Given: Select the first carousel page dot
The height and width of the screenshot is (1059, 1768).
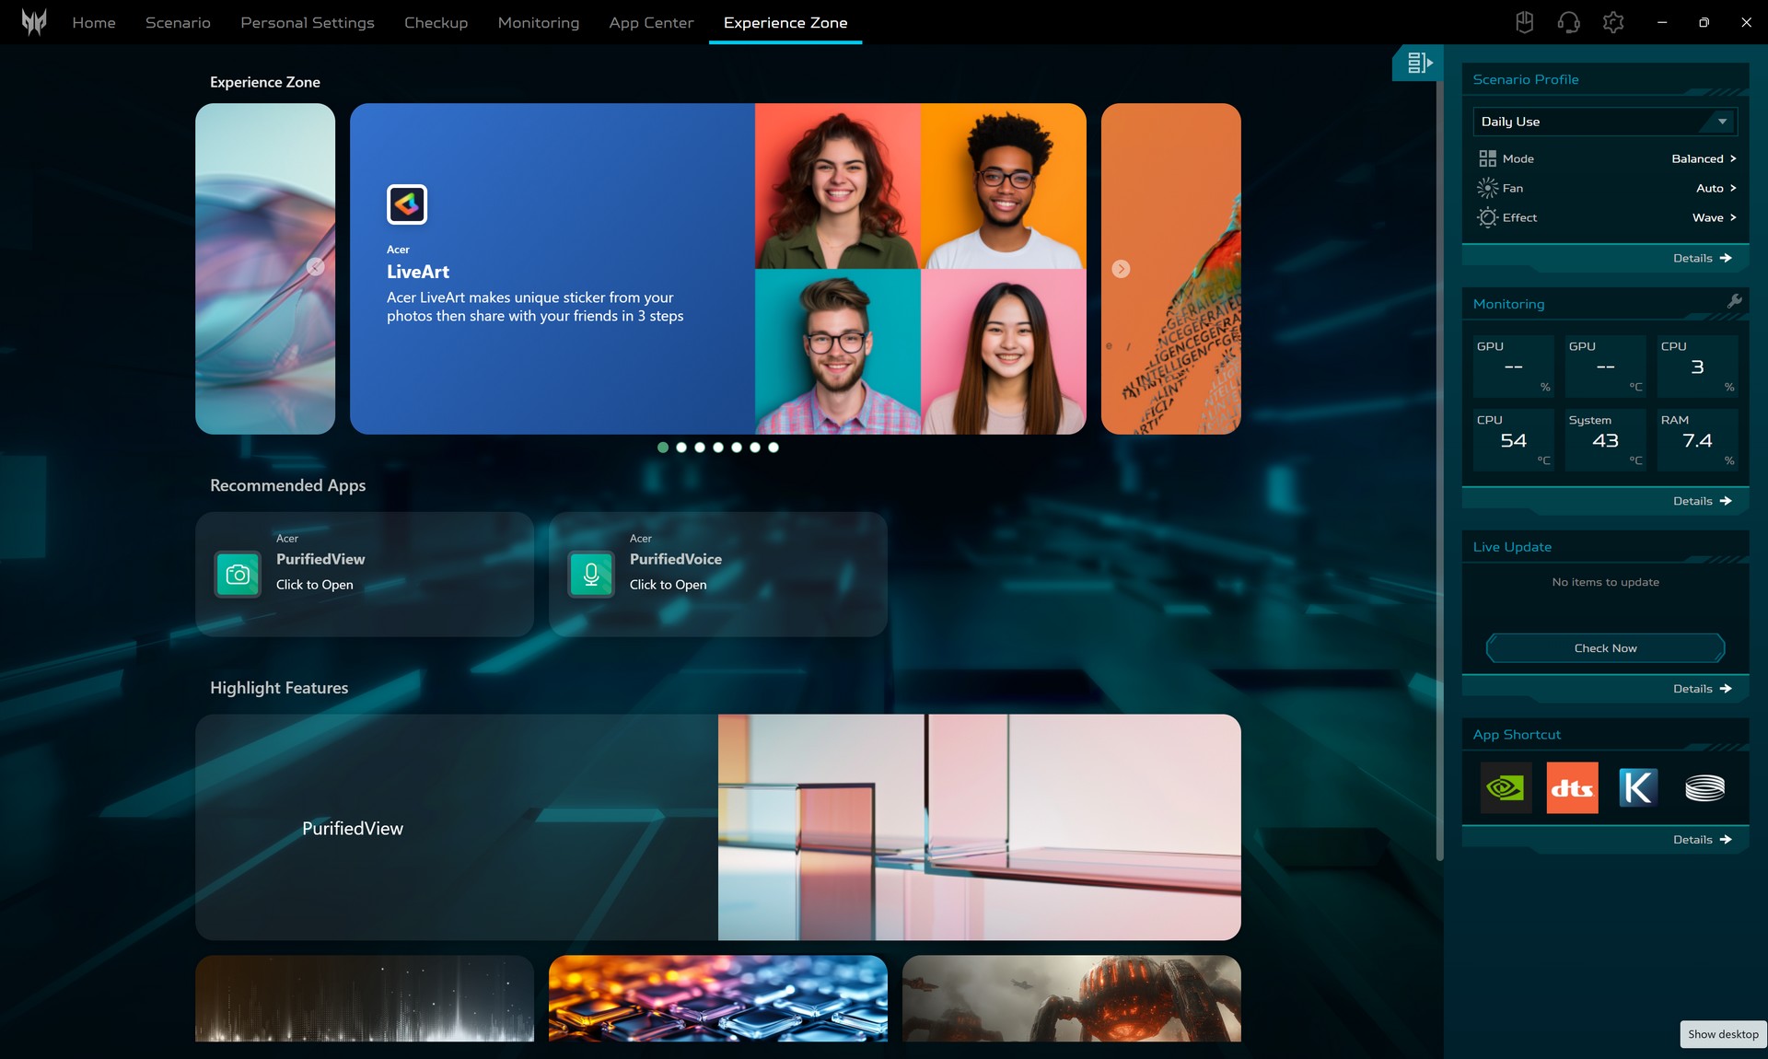Looking at the screenshot, I should pos(663,448).
